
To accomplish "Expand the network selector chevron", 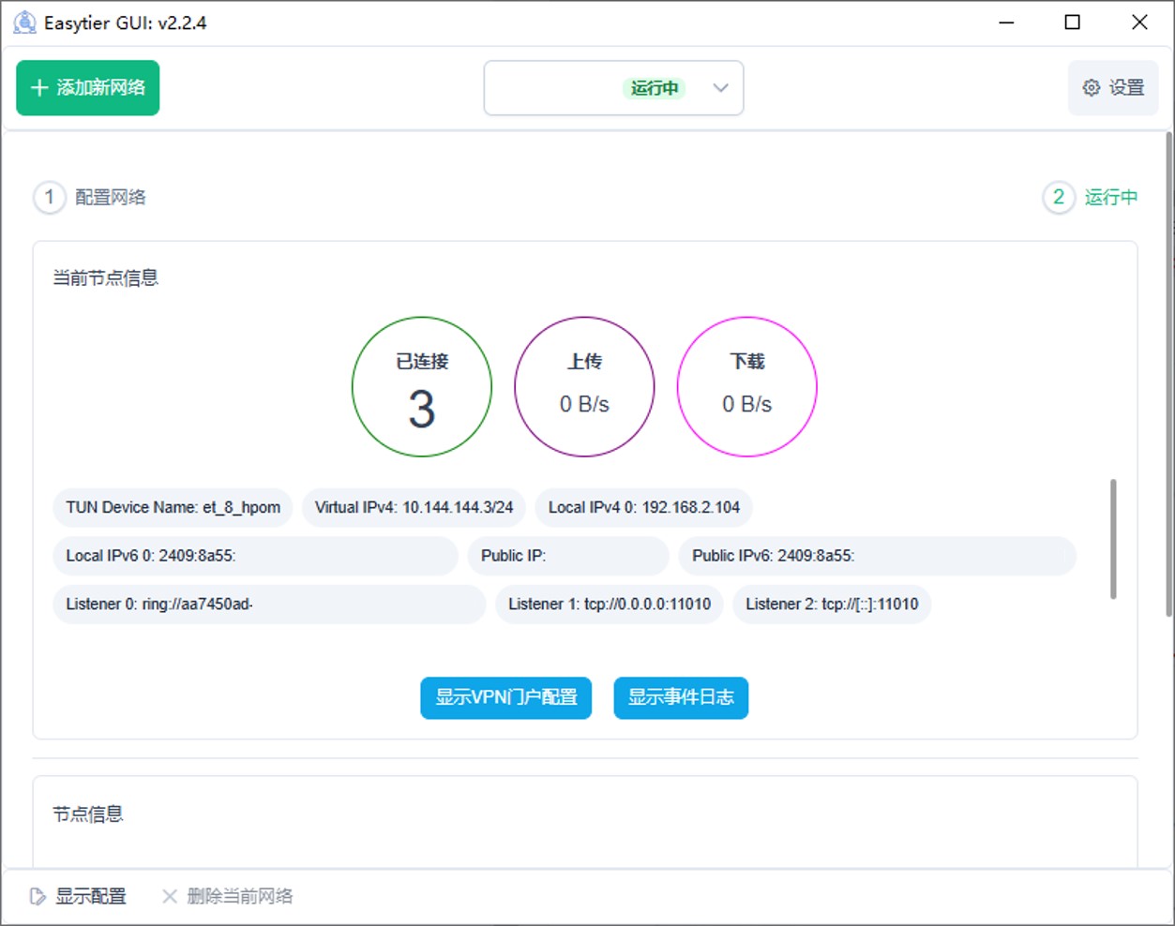I will 720,88.
